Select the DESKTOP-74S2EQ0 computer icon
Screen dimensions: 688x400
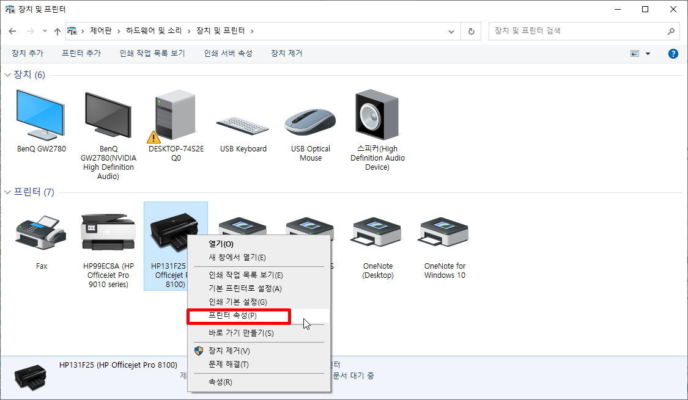[x=176, y=115]
